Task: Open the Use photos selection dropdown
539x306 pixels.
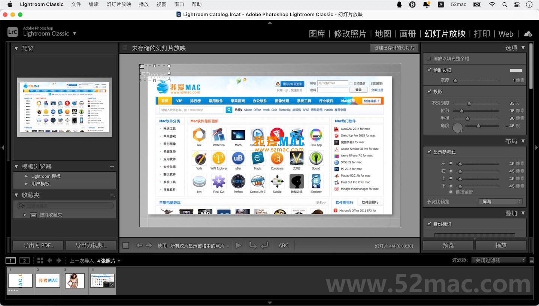Action: coord(200,246)
